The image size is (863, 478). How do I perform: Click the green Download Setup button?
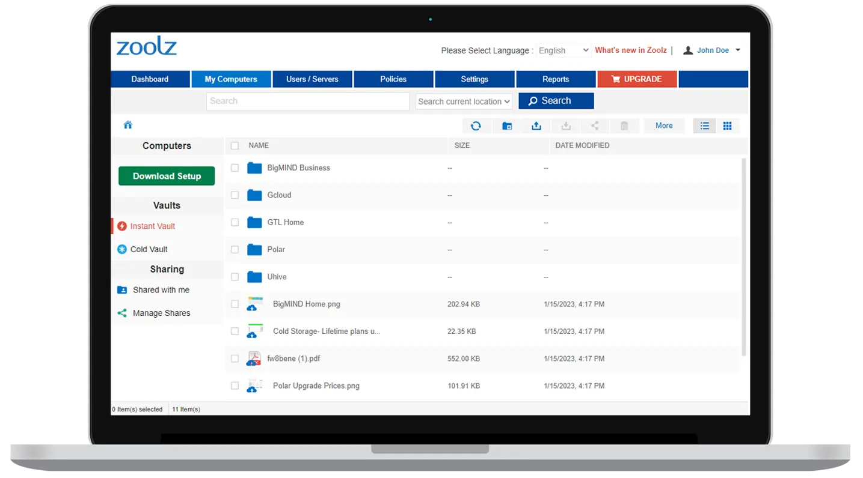pos(167,176)
